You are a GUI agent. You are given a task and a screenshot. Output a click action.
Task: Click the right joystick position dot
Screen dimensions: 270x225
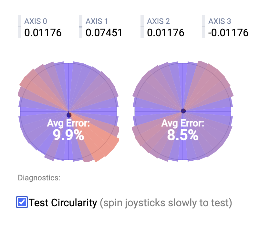click(183, 111)
